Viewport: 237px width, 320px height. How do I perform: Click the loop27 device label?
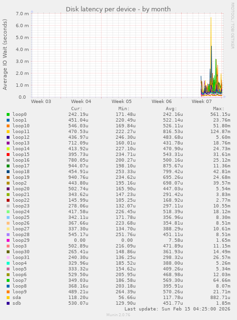[x=21, y=228]
